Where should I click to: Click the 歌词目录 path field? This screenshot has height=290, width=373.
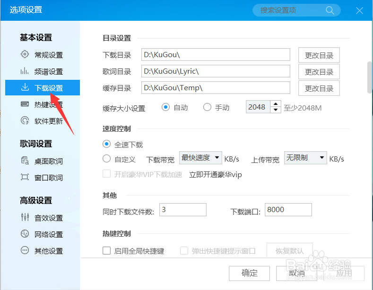(216, 71)
